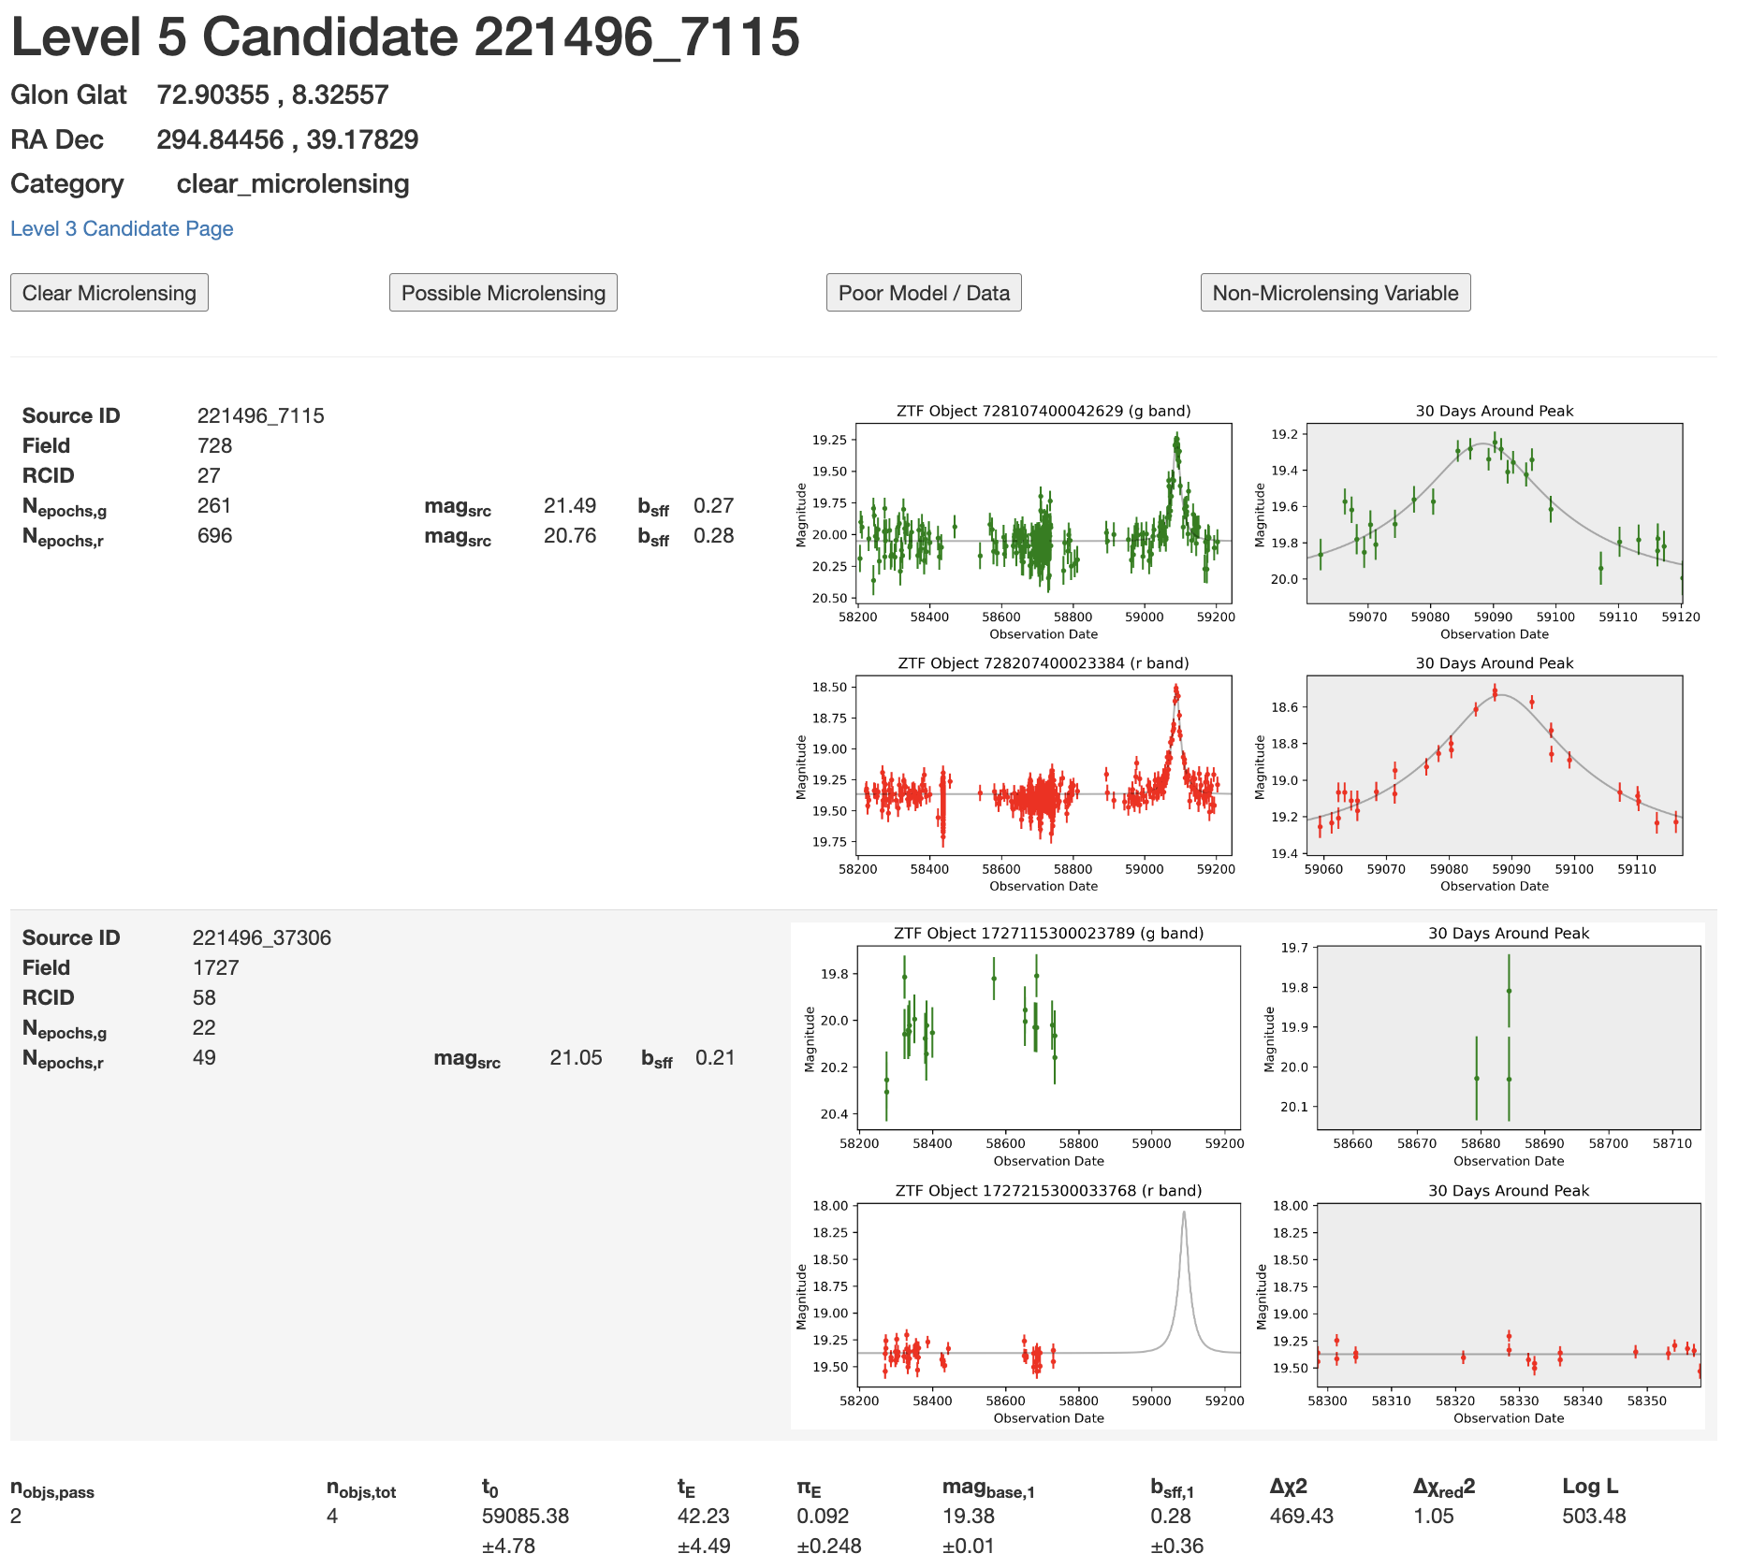This screenshot has width=1737, height=1568.
Task: Select the Level 5 Candidate 221496_7115 heading
Action: click(405, 37)
